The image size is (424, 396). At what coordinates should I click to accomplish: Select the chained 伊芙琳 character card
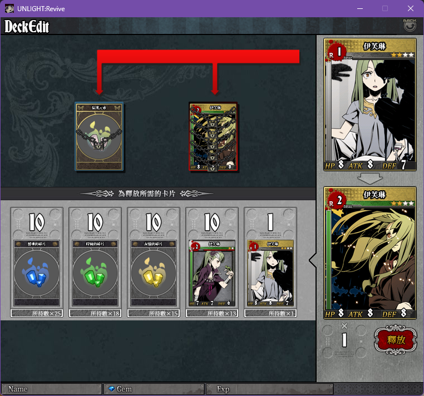pos(213,136)
